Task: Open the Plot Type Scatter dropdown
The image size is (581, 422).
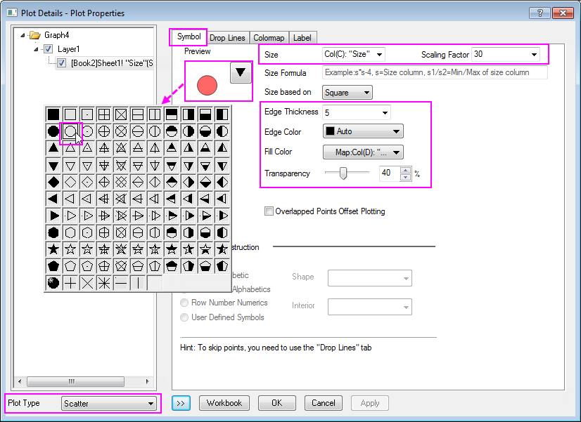Action: tap(109, 404)
